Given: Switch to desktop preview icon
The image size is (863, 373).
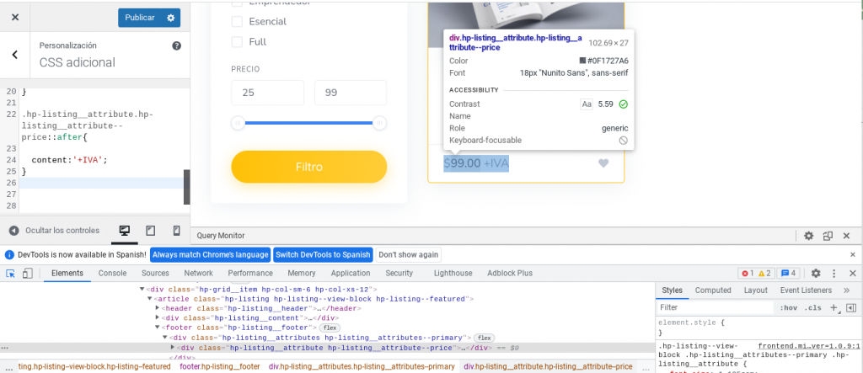Looking at the screenshot, I should pos(125,231).
